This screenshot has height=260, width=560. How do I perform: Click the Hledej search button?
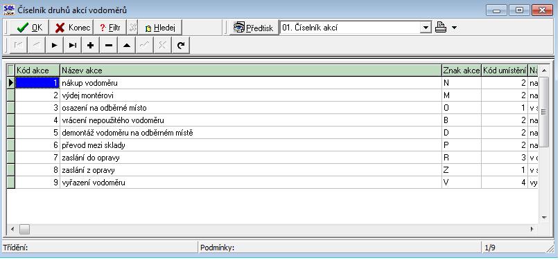point(160,28)
